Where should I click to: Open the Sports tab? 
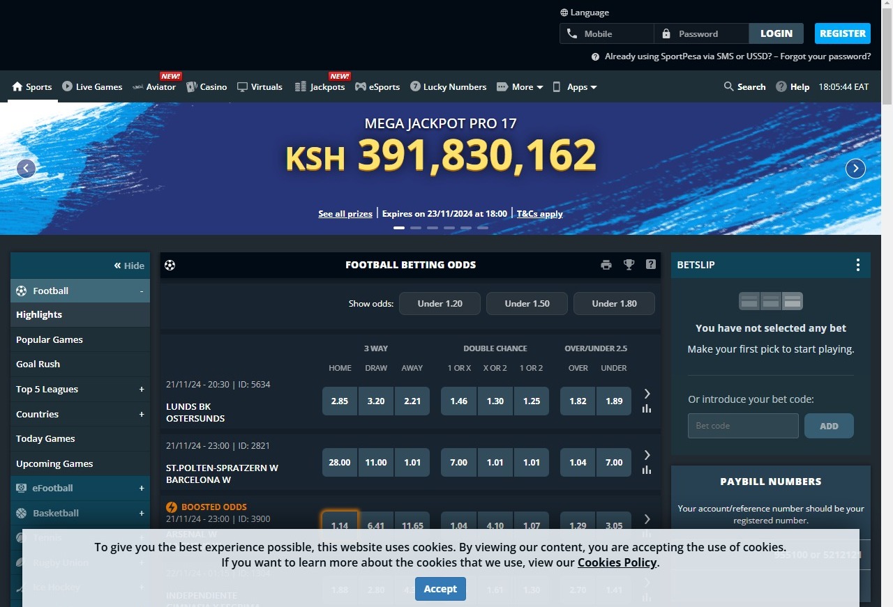coord(32,86)
